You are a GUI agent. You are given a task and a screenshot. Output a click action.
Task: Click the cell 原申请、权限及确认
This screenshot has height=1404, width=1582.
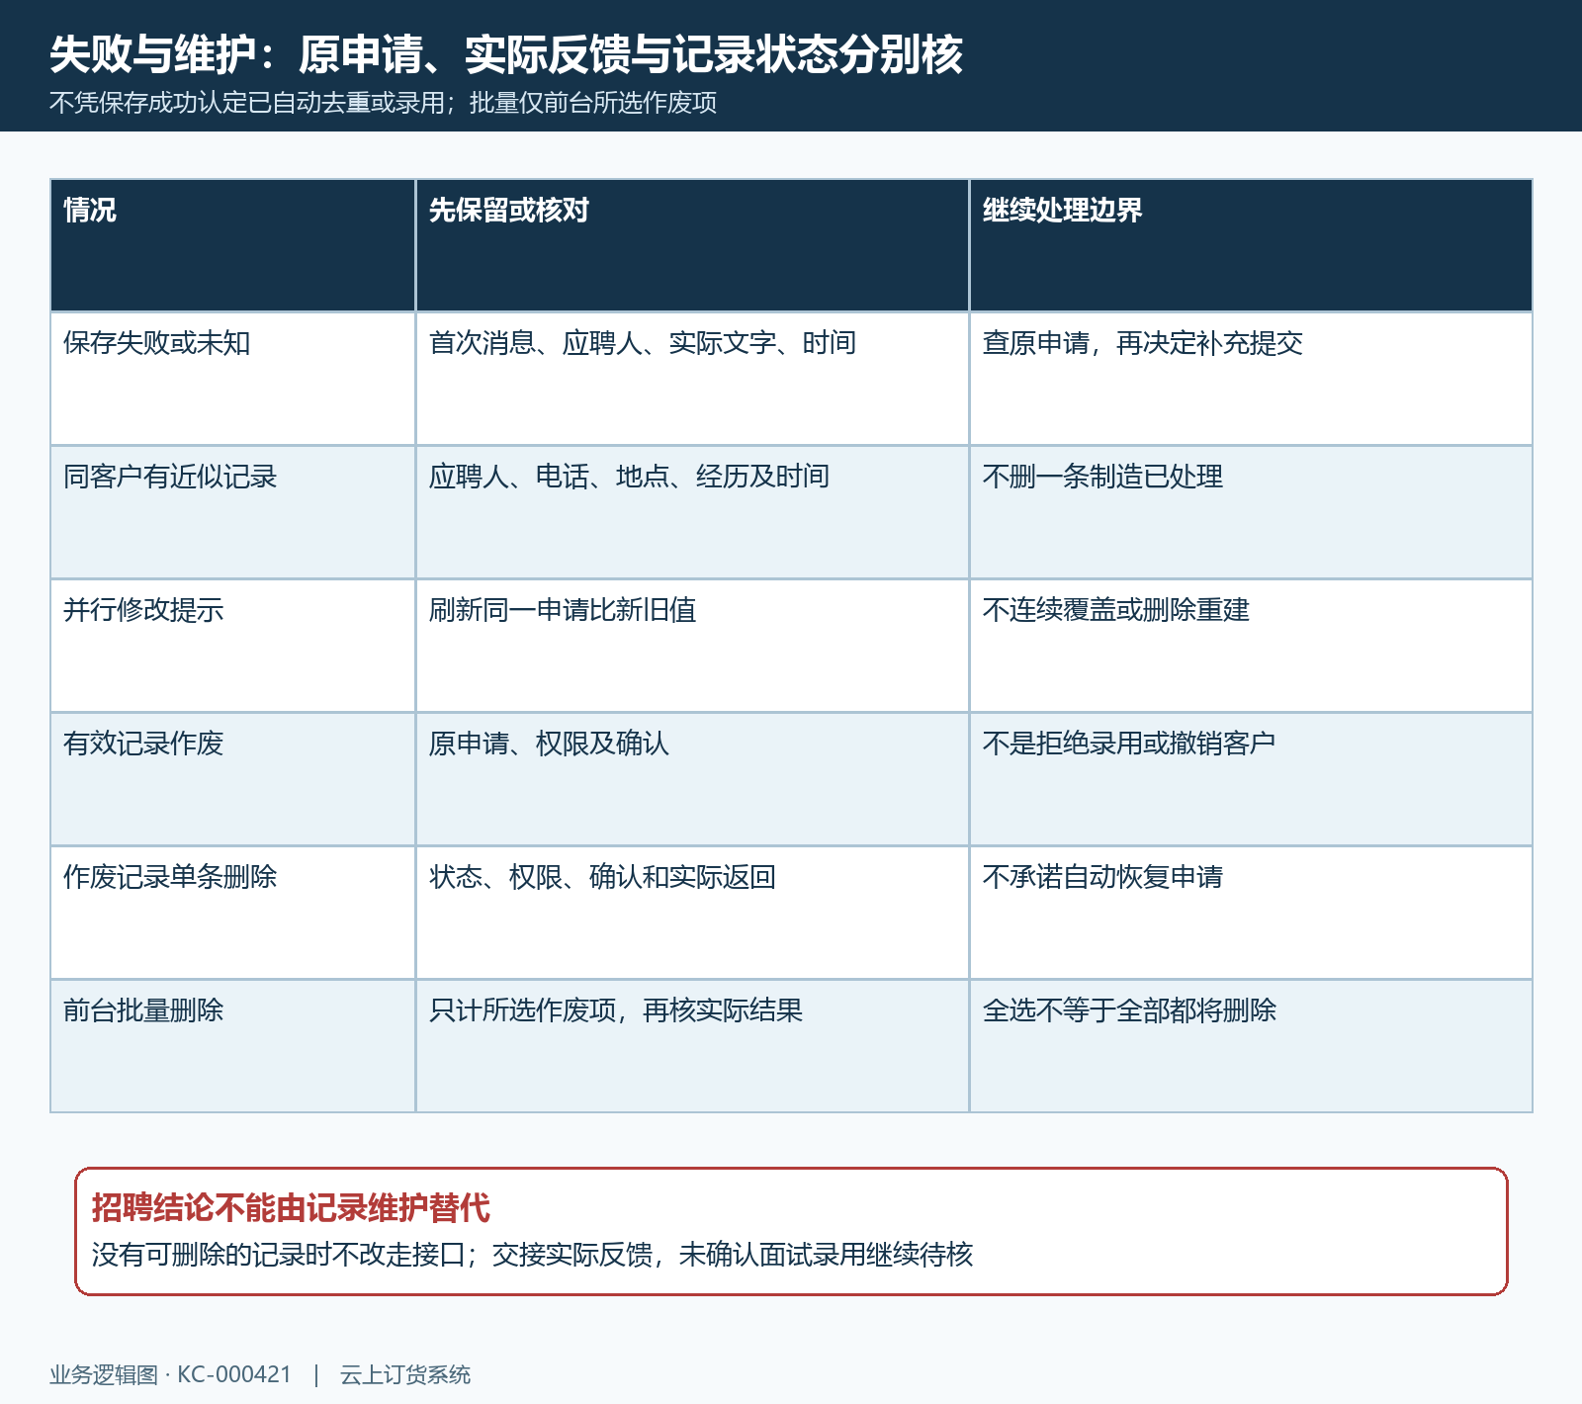[x=692, y=779]
